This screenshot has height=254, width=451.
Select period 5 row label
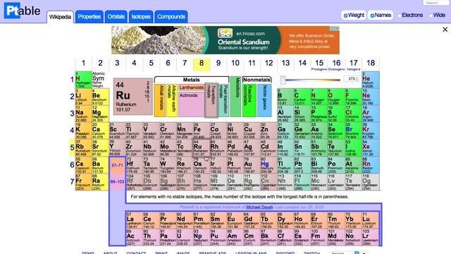point(72,147)
